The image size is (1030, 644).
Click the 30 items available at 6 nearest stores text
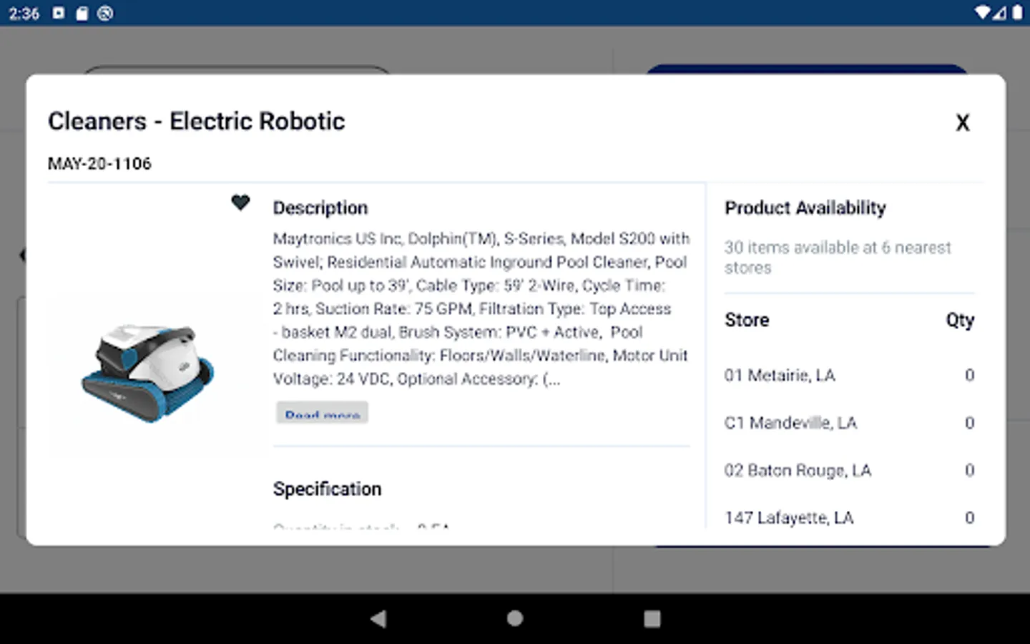click(x=838, y=258)
